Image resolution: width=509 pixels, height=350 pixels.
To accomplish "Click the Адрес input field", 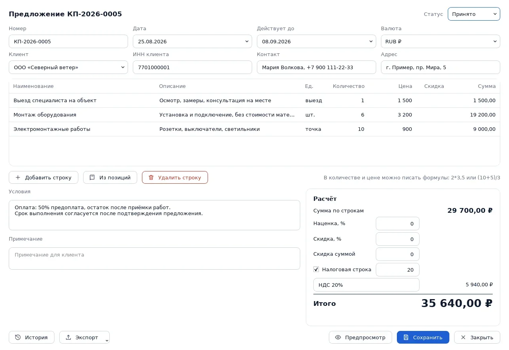I will coord(441,67).
